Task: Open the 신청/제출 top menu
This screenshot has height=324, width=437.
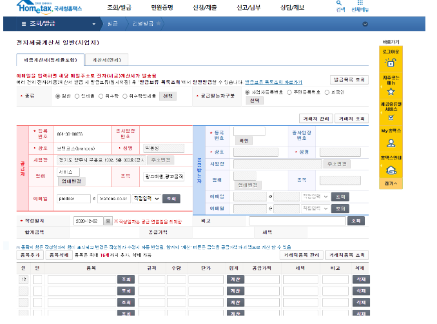Action: click(x=204, y=8)
